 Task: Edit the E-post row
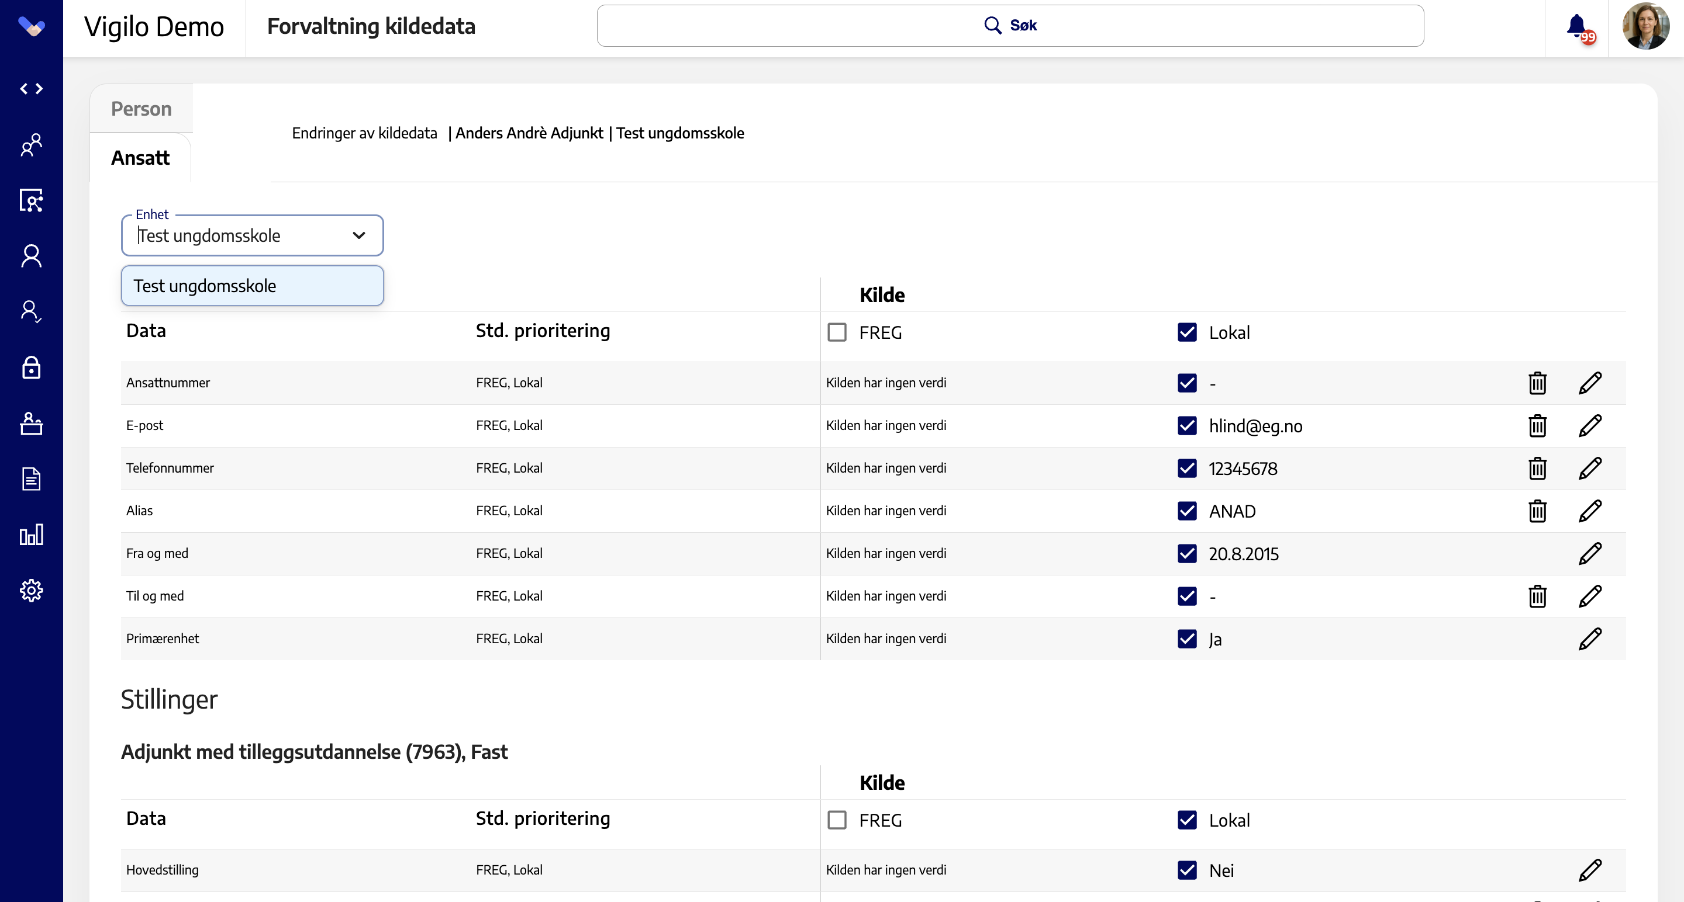[1590, 426]
